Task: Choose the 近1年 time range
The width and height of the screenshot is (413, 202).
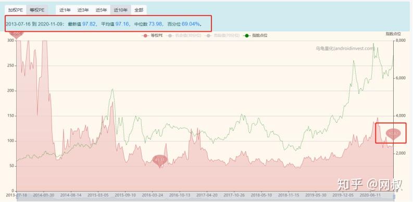Action: click(x=65, y=10)
